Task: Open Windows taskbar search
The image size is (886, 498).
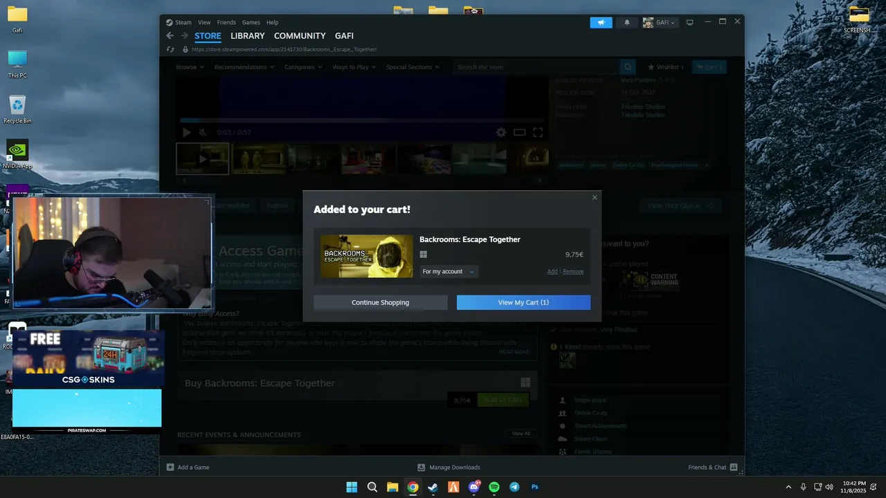Action: 372,487
